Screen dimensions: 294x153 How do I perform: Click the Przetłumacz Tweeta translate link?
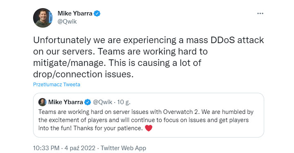tap(57, 85)
